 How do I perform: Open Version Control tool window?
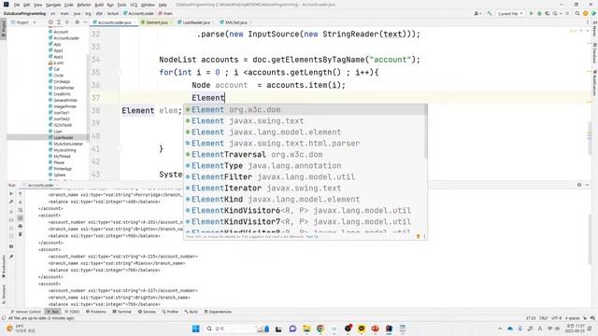coord(26,312)
